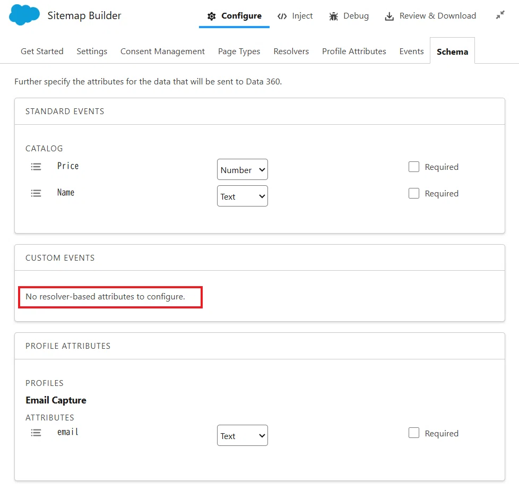This screenshot has width=519, height=490.
Task: Switch to the Resolvers tab
Action: click(x=291, y=51)
